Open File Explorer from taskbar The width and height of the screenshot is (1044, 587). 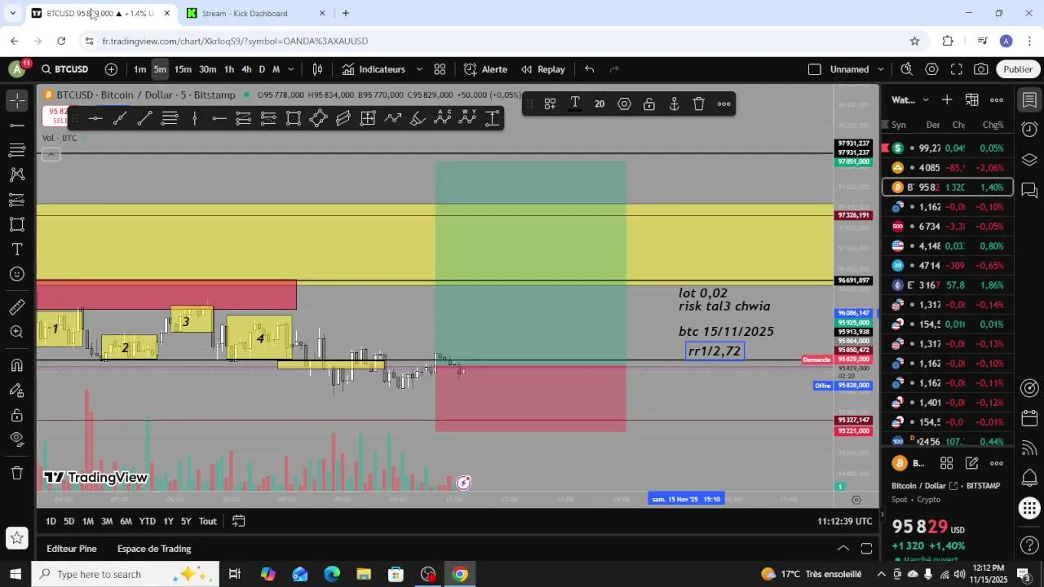click(x=364, y=574)
